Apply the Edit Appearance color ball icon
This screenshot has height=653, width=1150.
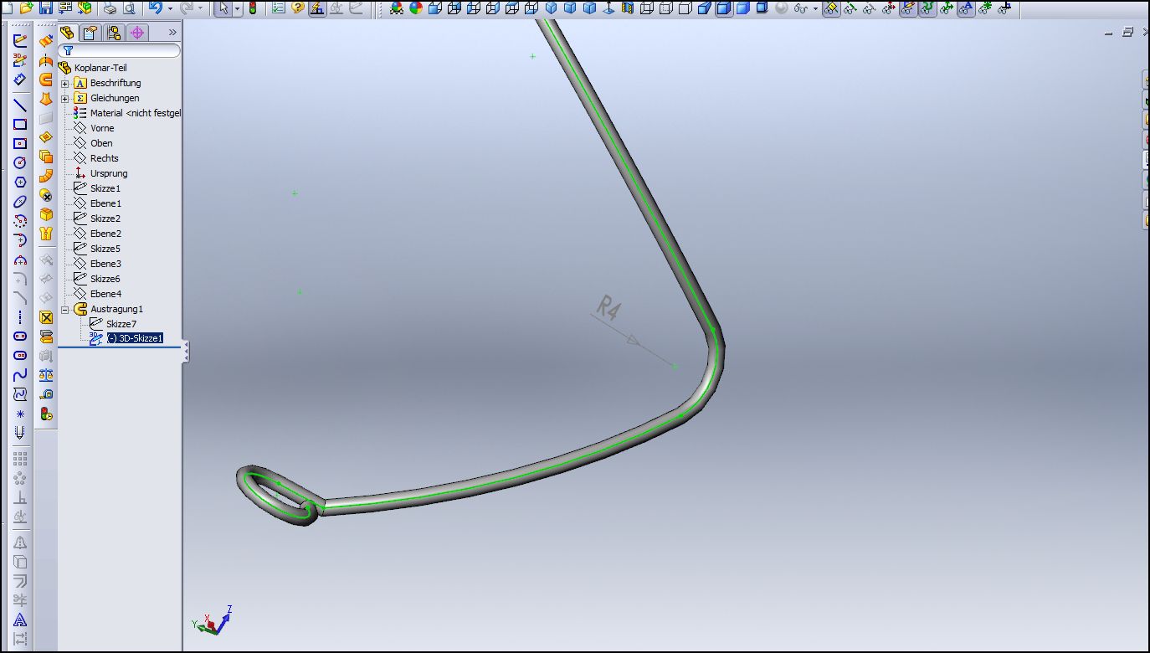(416, 8)
